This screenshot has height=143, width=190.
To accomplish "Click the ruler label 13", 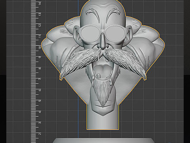I will tap(40, 14).
